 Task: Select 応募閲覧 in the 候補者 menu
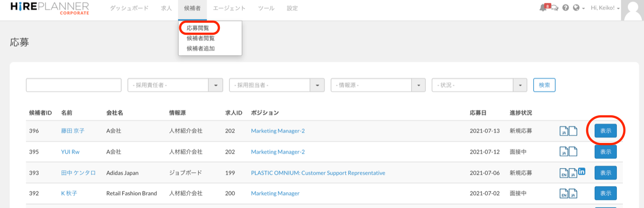click(198, 28)
